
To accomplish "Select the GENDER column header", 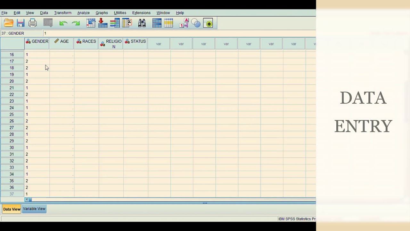I will (37, 44).
